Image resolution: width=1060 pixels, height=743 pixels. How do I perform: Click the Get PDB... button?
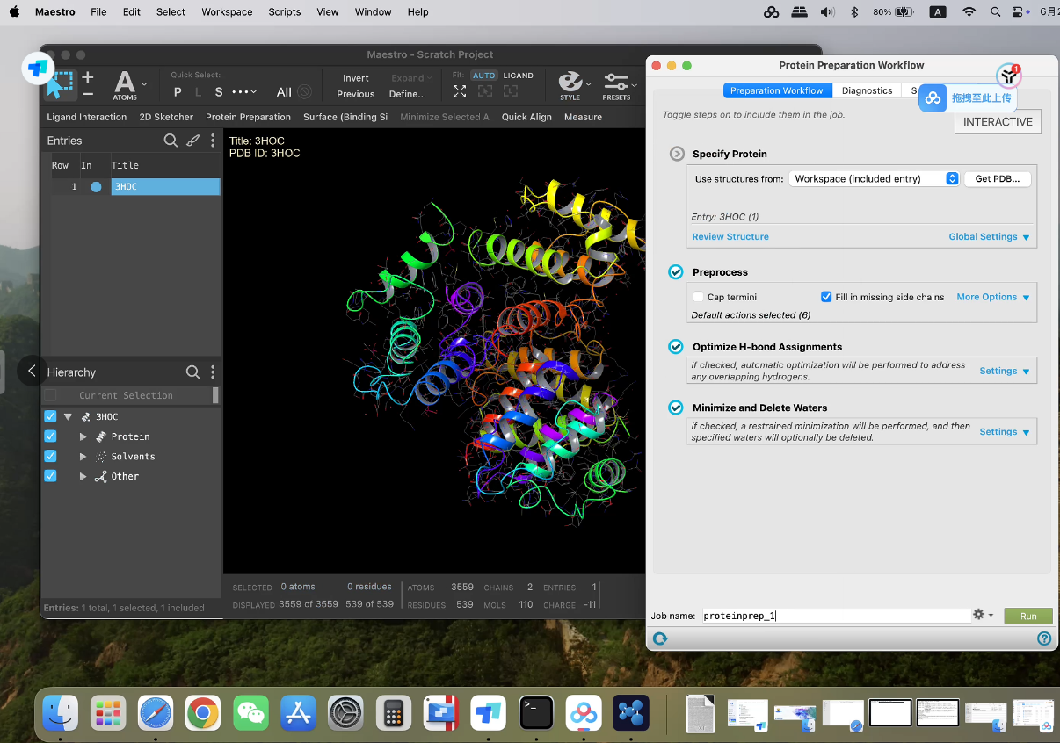[x=998, y=178]
